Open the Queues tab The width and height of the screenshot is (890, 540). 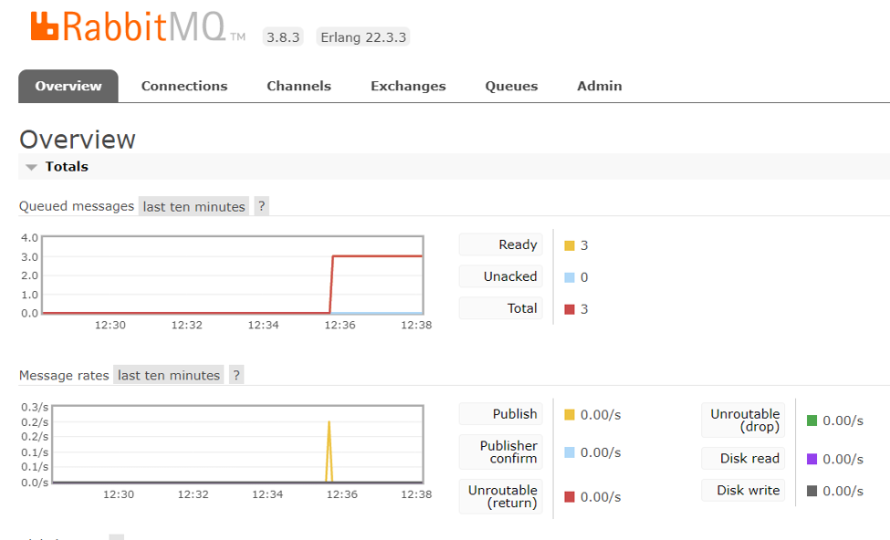[510, 86]
